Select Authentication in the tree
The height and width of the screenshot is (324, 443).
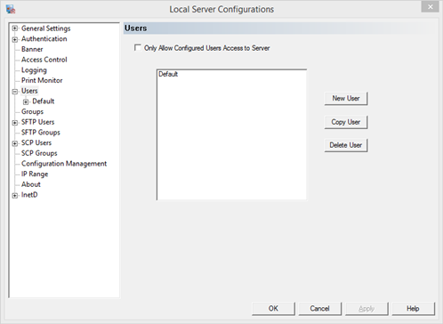[44, 39]
